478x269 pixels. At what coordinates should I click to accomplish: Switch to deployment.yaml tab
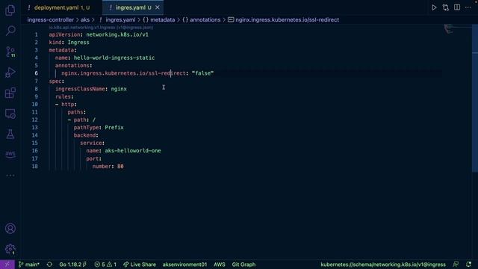61,7
